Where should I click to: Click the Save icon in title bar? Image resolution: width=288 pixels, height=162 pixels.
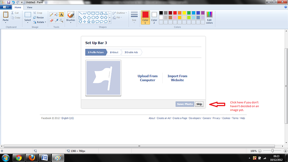[9, 2]
